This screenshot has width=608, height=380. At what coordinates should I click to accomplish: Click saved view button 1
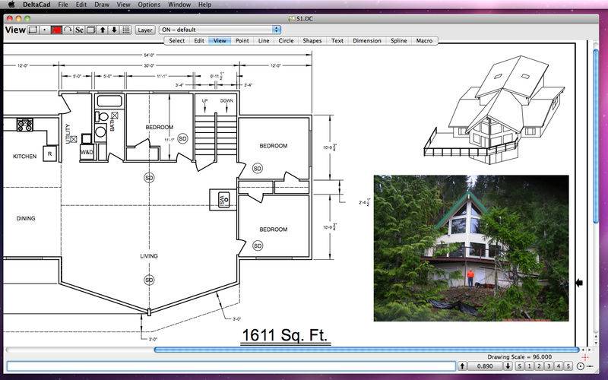529,366
